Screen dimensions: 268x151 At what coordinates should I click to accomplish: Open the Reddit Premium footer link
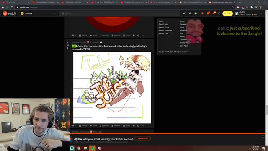[165, 31]
